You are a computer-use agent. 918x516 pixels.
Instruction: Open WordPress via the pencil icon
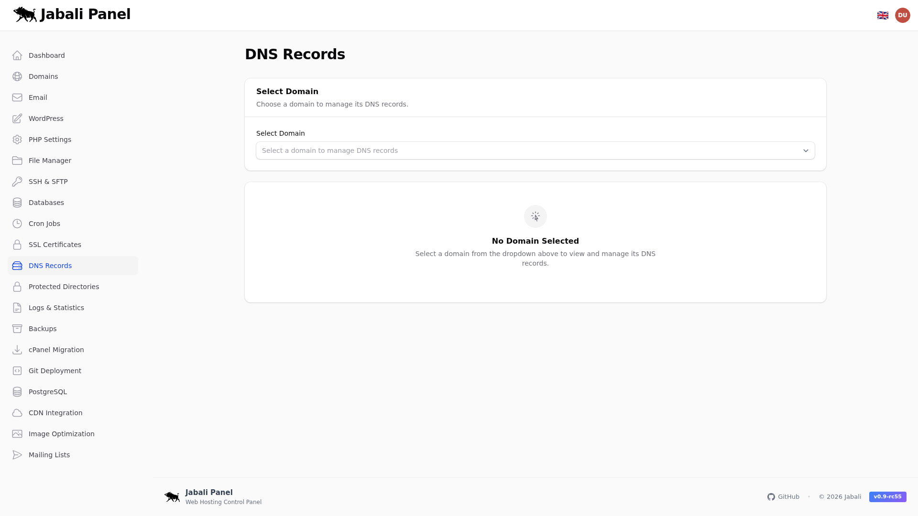(17, 118)
